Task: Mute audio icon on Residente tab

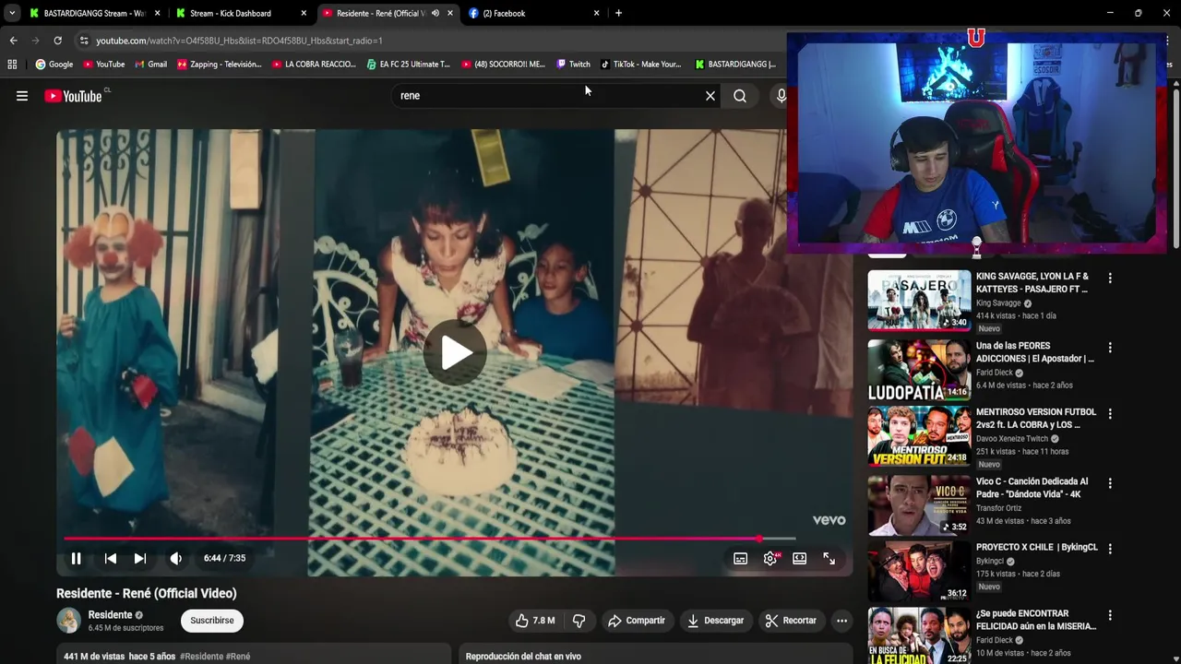Action: (x=435, y=13)
